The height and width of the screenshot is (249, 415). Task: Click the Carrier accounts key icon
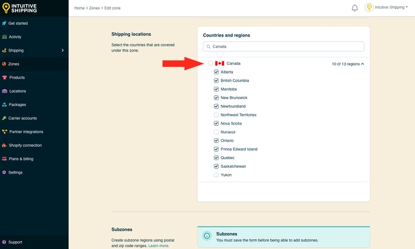4,118
